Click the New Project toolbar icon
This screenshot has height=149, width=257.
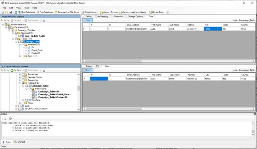[x=2, y=12]
